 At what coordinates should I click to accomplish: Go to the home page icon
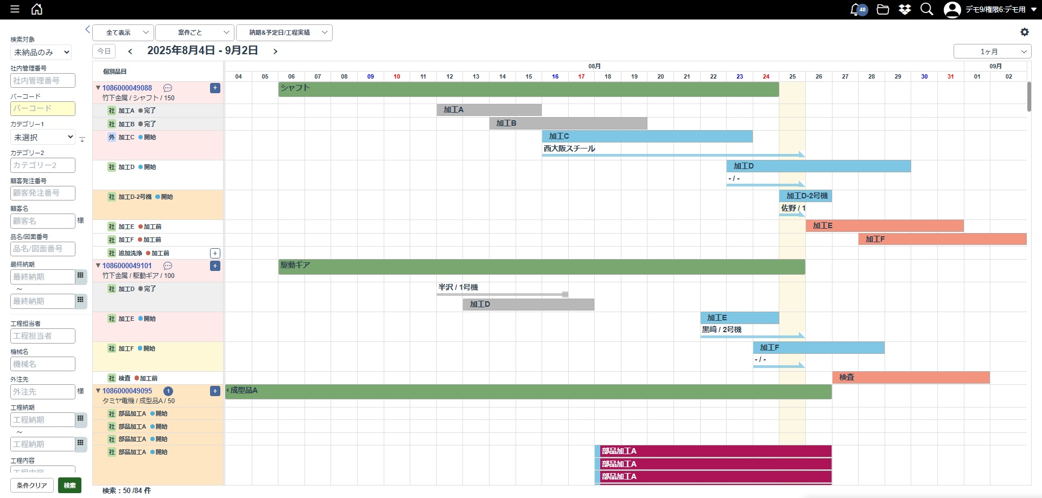pos(37,9)
